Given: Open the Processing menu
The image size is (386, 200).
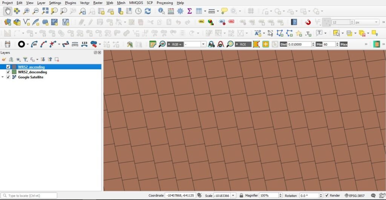Looking at the screenshot, I should pyautogui.click(x=164, y=3).
